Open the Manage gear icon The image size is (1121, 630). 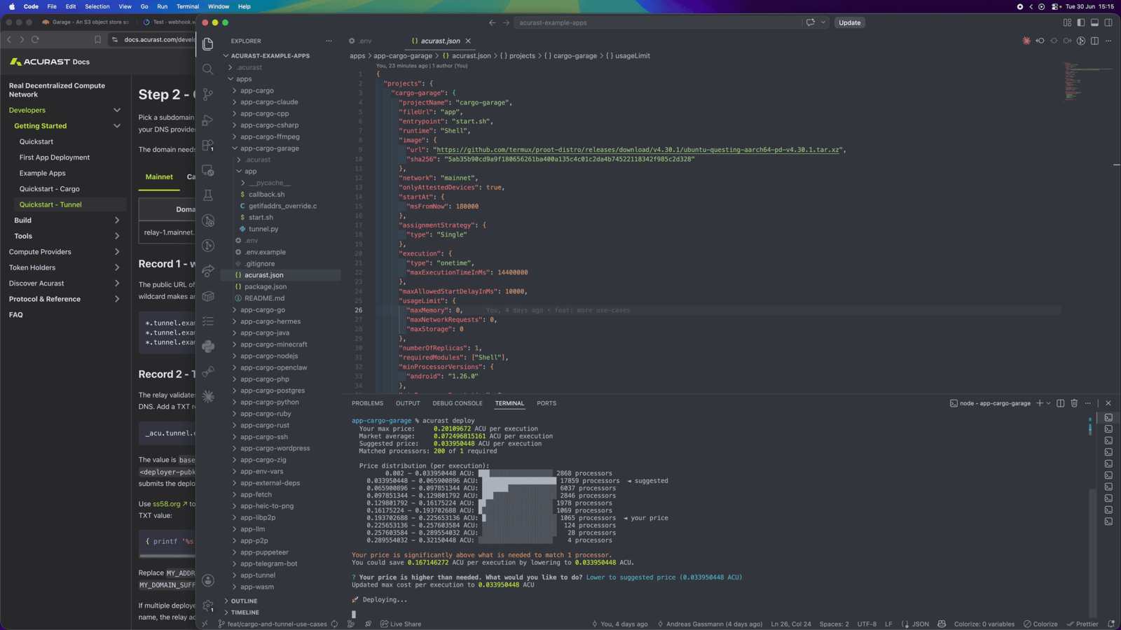point(208,605)
